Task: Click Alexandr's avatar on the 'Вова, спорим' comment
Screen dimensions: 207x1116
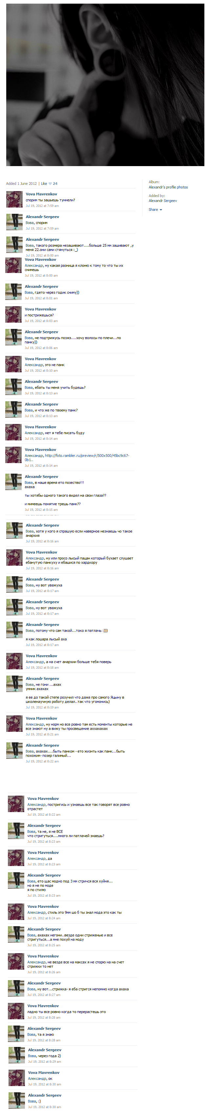Action: click(x=14, y=222)
